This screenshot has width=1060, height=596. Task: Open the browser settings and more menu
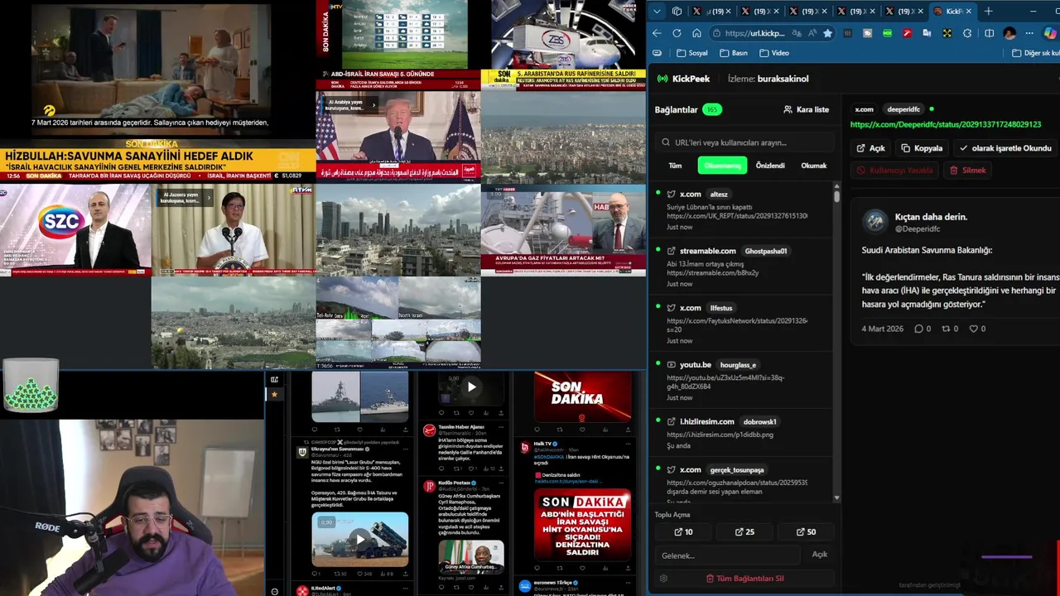(1029, 33)
